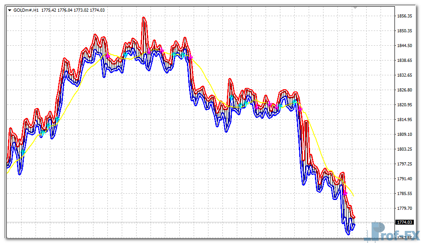Click the last magenta arrow before the 1820 sell-off

click(300, 108)
